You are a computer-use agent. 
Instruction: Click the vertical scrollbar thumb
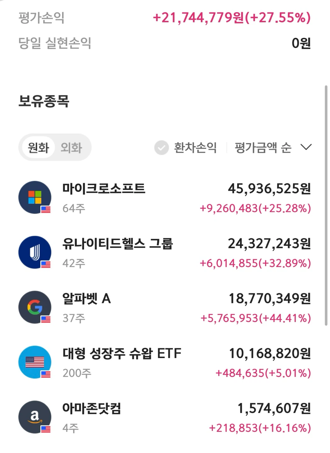click(326, 205)
